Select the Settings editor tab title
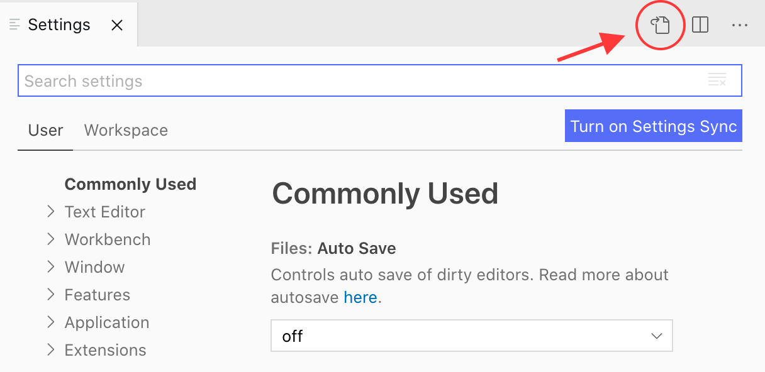This screenshot has width=765, height=372. 59,25
